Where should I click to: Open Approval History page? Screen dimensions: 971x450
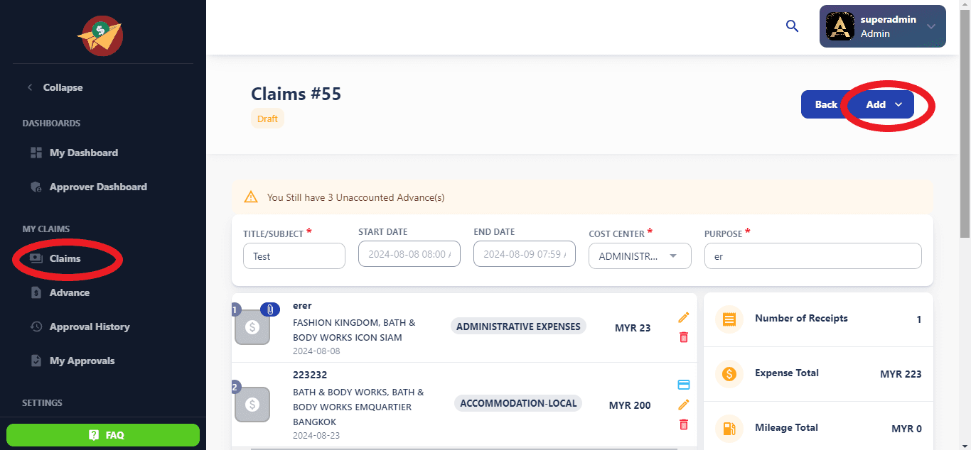pyautogui.click(x=89, y=326)
